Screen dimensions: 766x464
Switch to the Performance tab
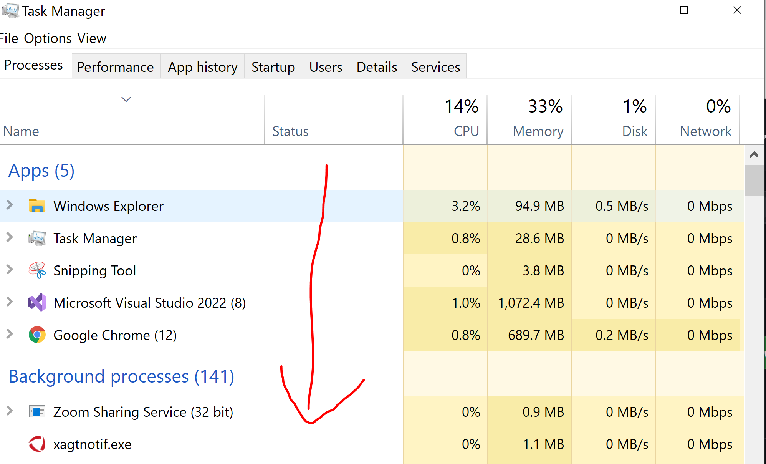click(115, 67)
